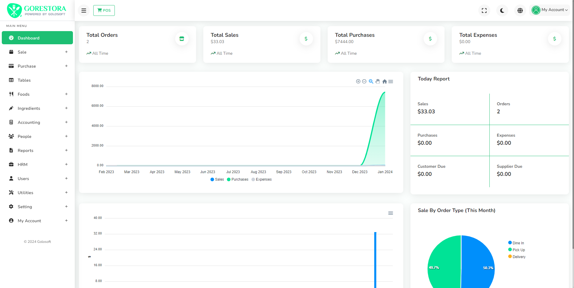This screenshot has width=574, height=288.
Task: Enter fullscreen mode using the expand icon
Action: click(x=484, y=10)
